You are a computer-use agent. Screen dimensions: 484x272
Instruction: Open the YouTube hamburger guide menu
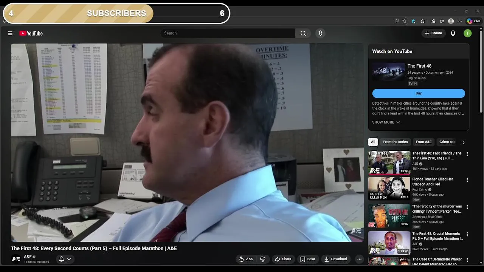[x=10, y=33]
